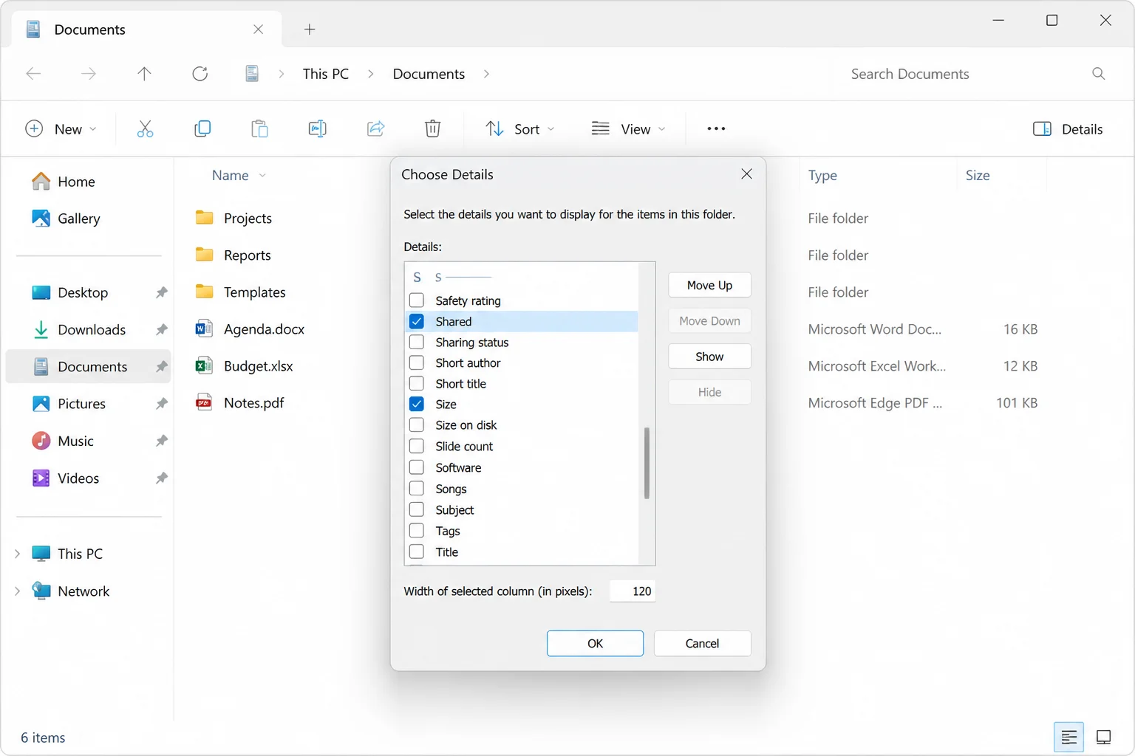The width and height of the screenshot is (1135, 756).
Task: Switch to details list view in status bar
Action: 1068,737
